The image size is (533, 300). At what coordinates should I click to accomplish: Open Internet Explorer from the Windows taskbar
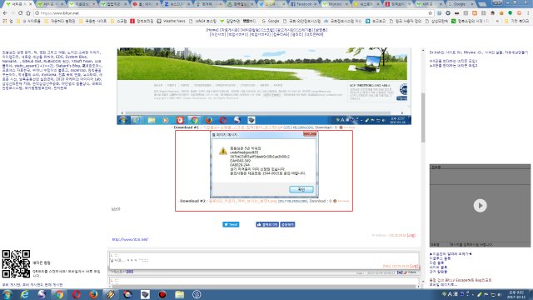24,294
